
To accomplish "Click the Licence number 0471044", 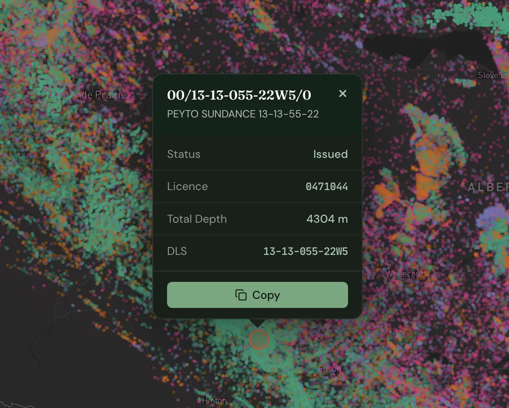I will pyautogui.click(x=327, y=186).
